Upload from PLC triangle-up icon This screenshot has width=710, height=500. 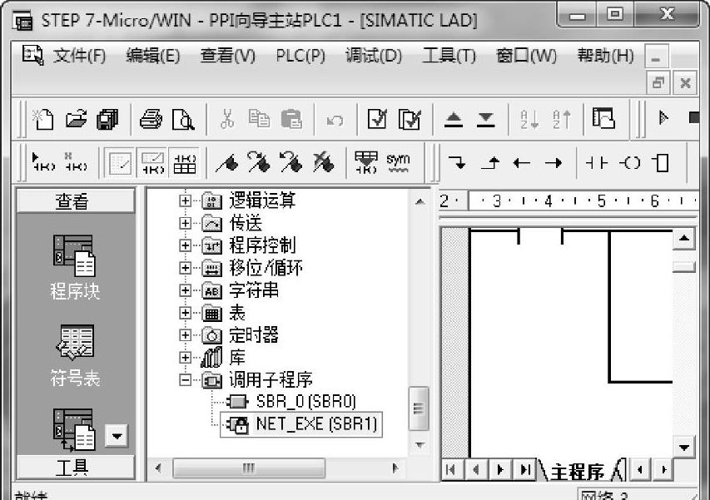[x=454, y=120]
